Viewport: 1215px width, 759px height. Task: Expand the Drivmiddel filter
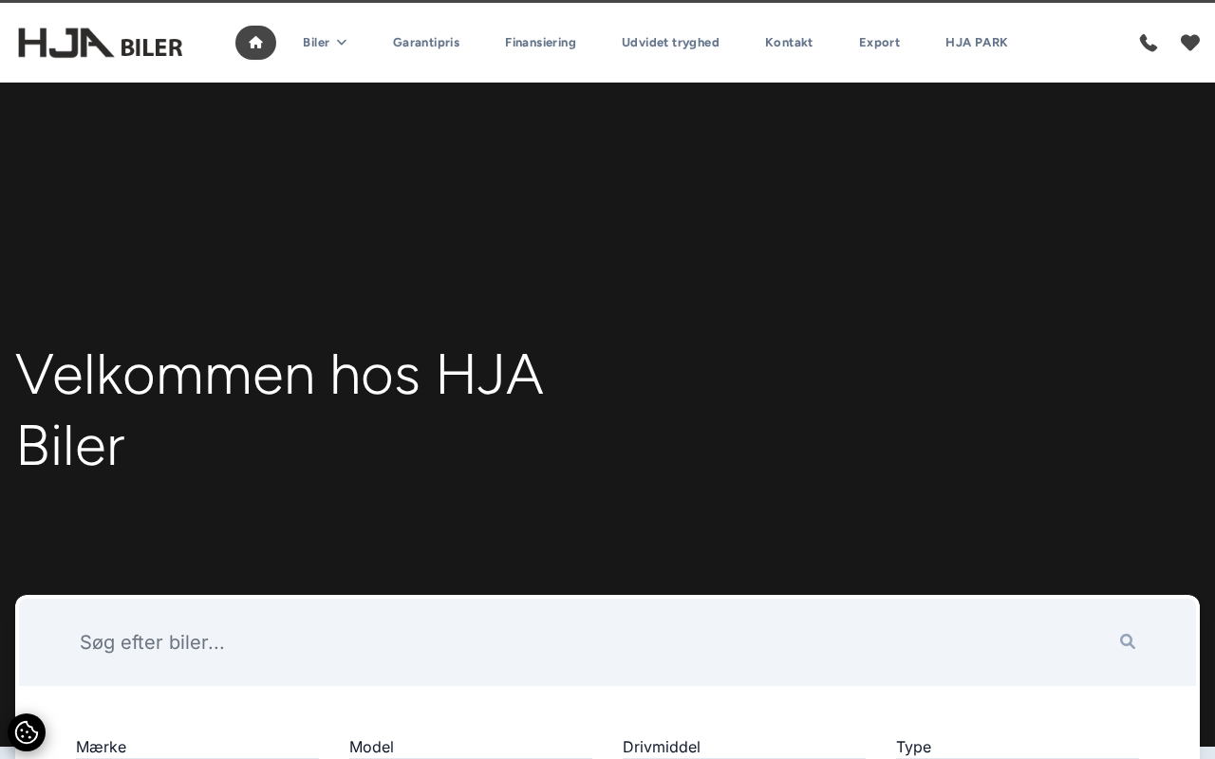pos(744,748)
